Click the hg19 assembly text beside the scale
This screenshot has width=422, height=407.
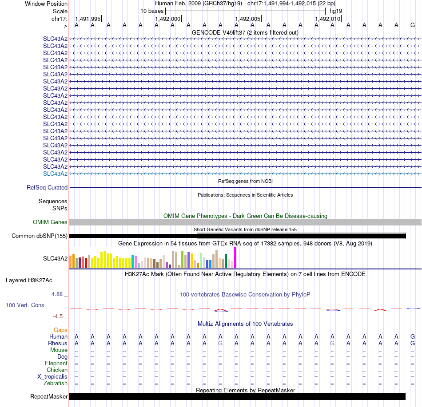coord(336,11)
